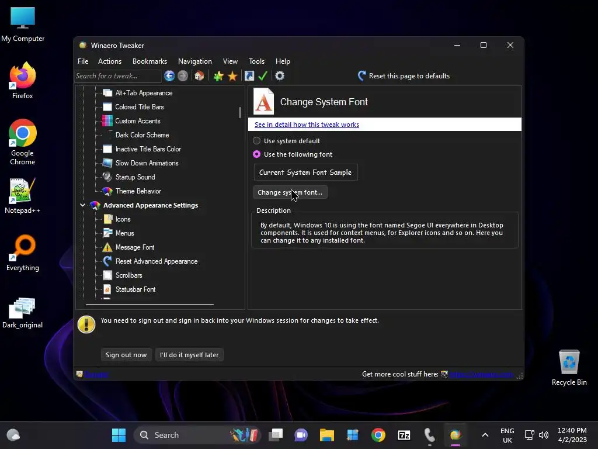Add bookmark with green-plus star icon

coord(218,76)
